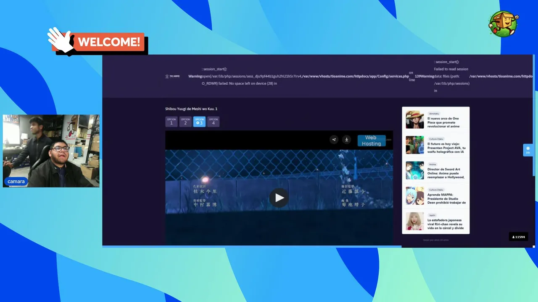The image size is (538, 302).
Task: Click the share icon on the player
Action: tap(334, 140)
